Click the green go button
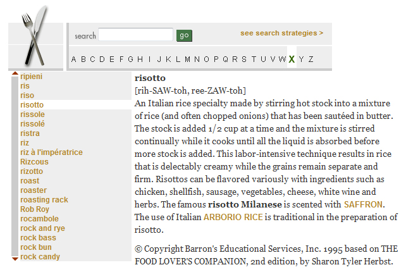The height and width of the screenshot is (272, 406). 184,35
